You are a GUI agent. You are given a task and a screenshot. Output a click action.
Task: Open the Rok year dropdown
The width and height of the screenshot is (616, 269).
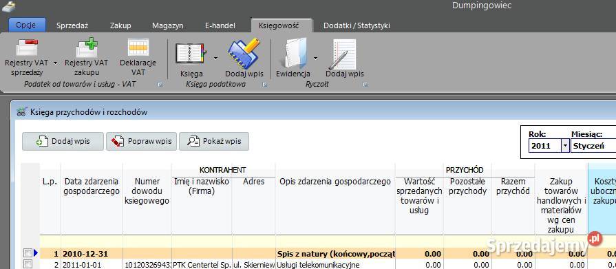(x=565, y=146)
